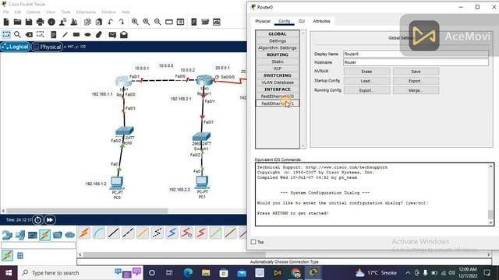The width and height of the screenshot is (499, 280).
Task: Switch to the Physical tab in Router0 window
Action: coord(263,21)
